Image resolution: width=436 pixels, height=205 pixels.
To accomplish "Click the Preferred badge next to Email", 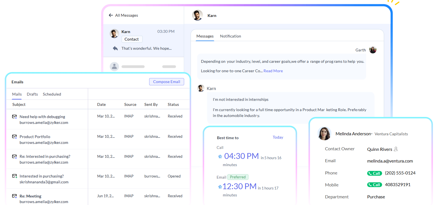I will point(238,177).
